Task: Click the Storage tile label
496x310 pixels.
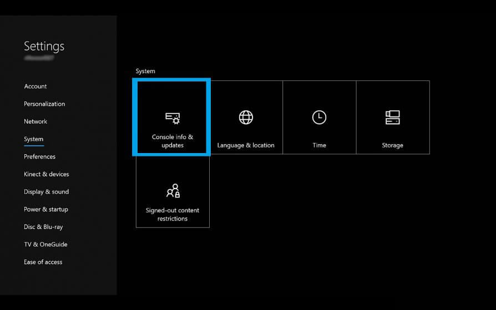Action: click(x=393, y=145)
